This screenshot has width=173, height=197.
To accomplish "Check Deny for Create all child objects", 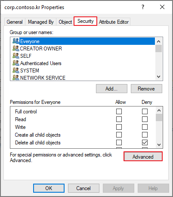I will (145, 134).
